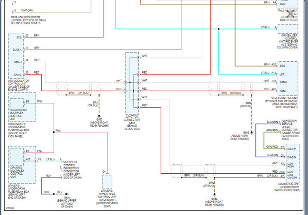
Task: Select DRIVER'S UNDER-DASH FUSE/RELAY BOX caption
Action: point(18,192)
